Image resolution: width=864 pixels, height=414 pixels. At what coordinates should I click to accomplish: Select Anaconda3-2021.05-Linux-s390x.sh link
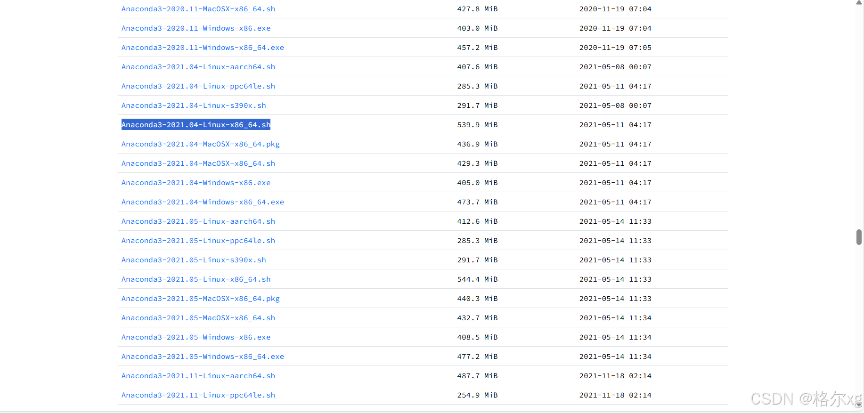click(194, 260)
